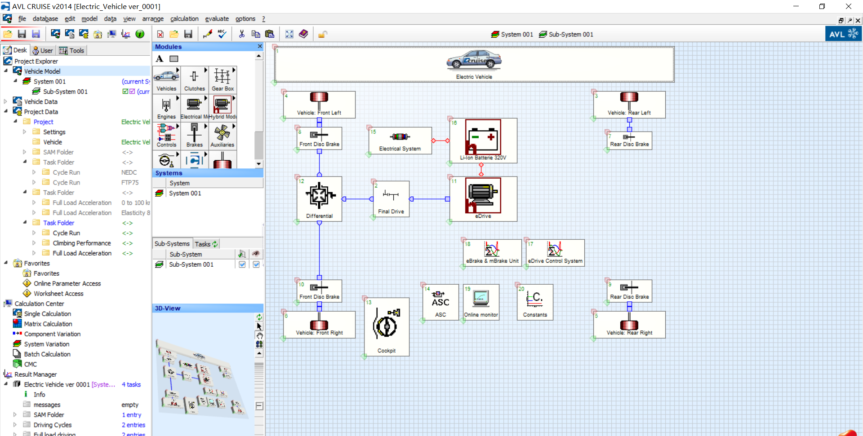Viewport: 863px width, 436px height.
Task: Switch to the Tasks tab
Action: click(x=205, y=244)
